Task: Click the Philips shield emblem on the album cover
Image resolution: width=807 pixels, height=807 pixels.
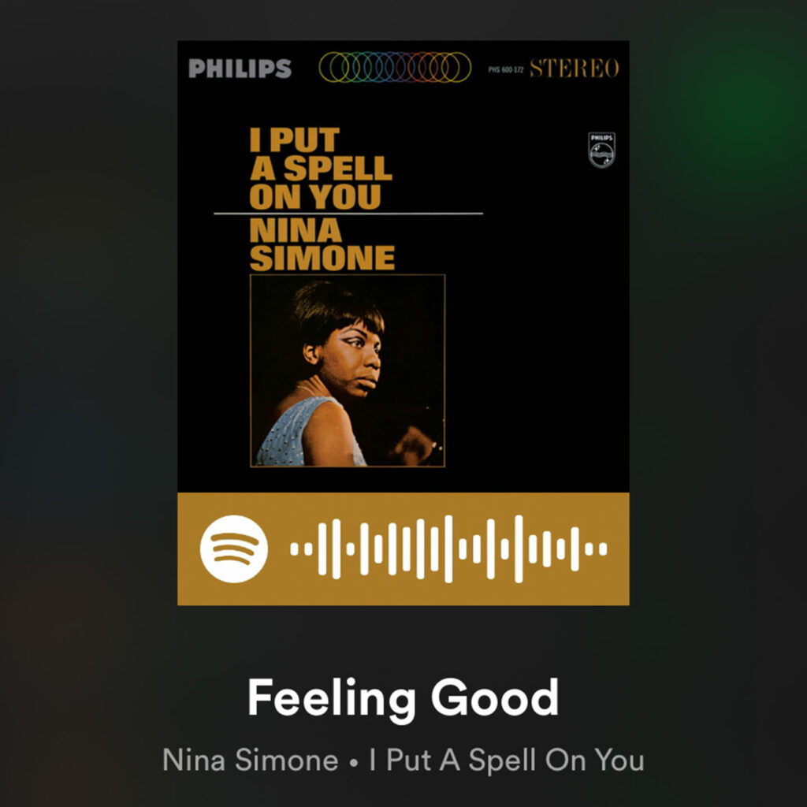Action: tap(601, 150)
